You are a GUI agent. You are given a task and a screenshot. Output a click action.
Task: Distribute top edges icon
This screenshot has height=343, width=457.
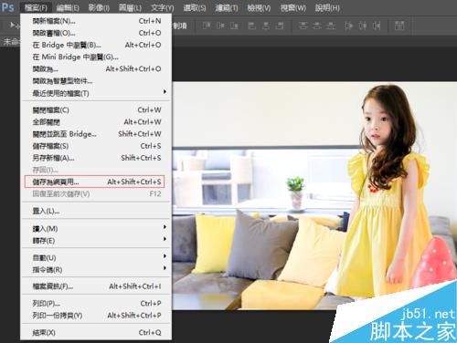pos(303,26)
